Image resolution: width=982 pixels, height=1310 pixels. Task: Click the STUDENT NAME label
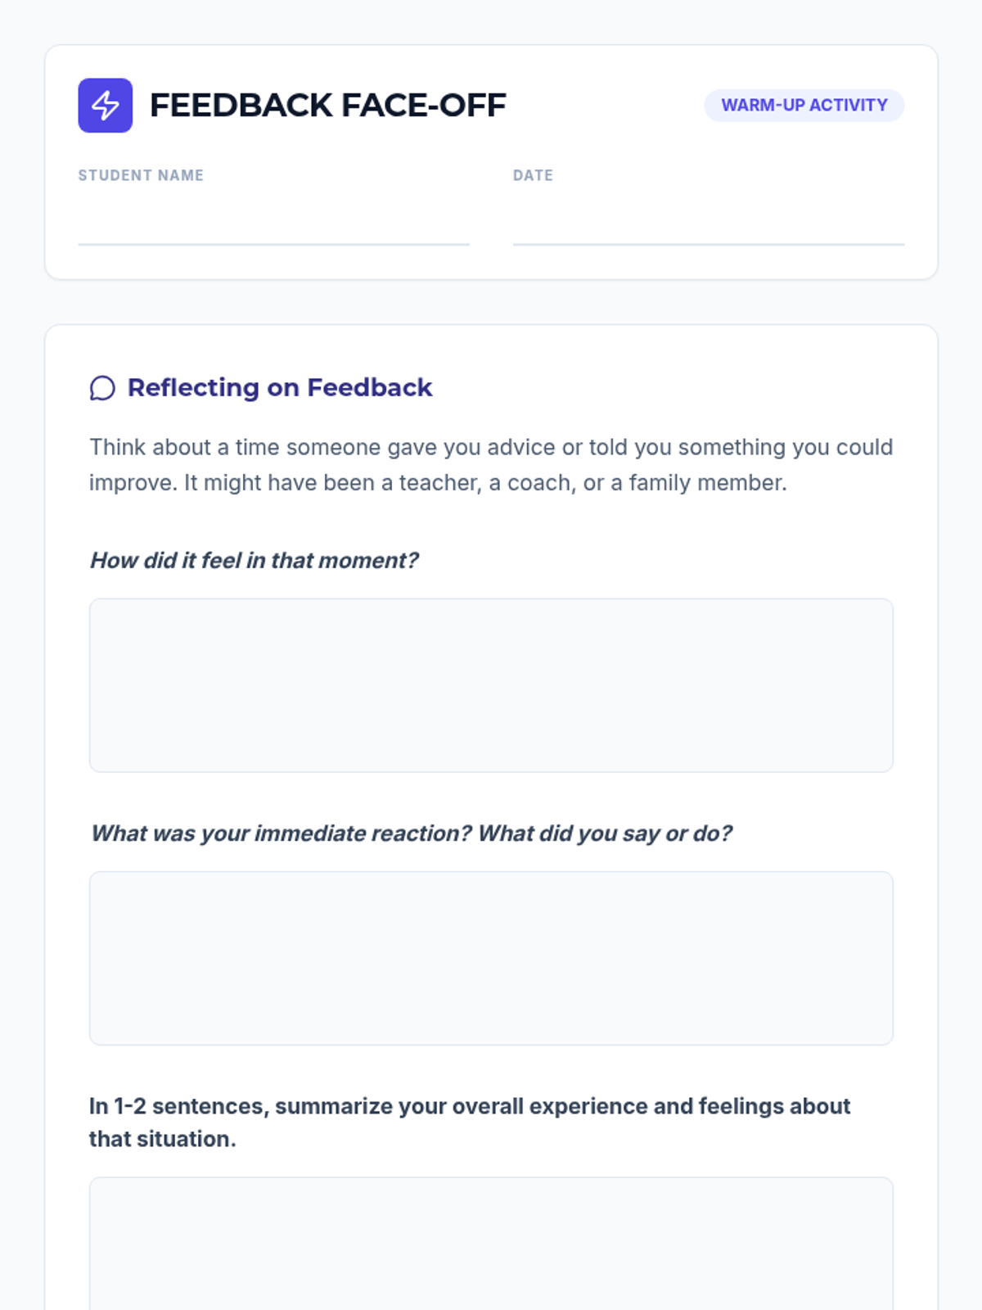click(141, 175)
